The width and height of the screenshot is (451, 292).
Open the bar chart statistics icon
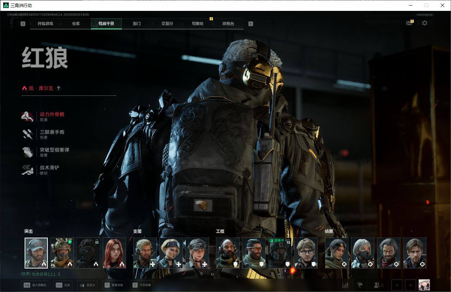pyautogui.click(x=345, y=285)
